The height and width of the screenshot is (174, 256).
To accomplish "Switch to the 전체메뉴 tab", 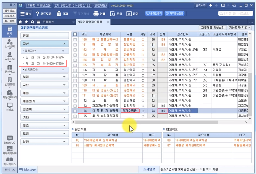I will [x=48, y=22].
